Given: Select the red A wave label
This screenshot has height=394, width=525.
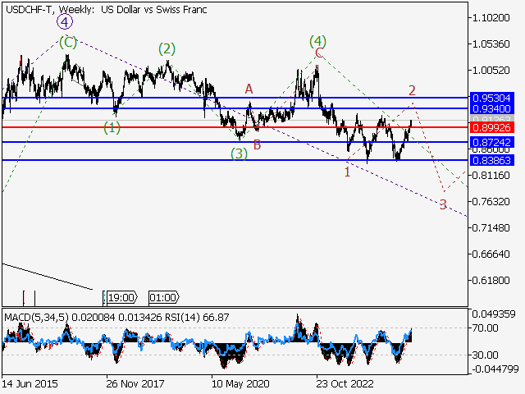Looking at the screenshot, I should point(249,89).
